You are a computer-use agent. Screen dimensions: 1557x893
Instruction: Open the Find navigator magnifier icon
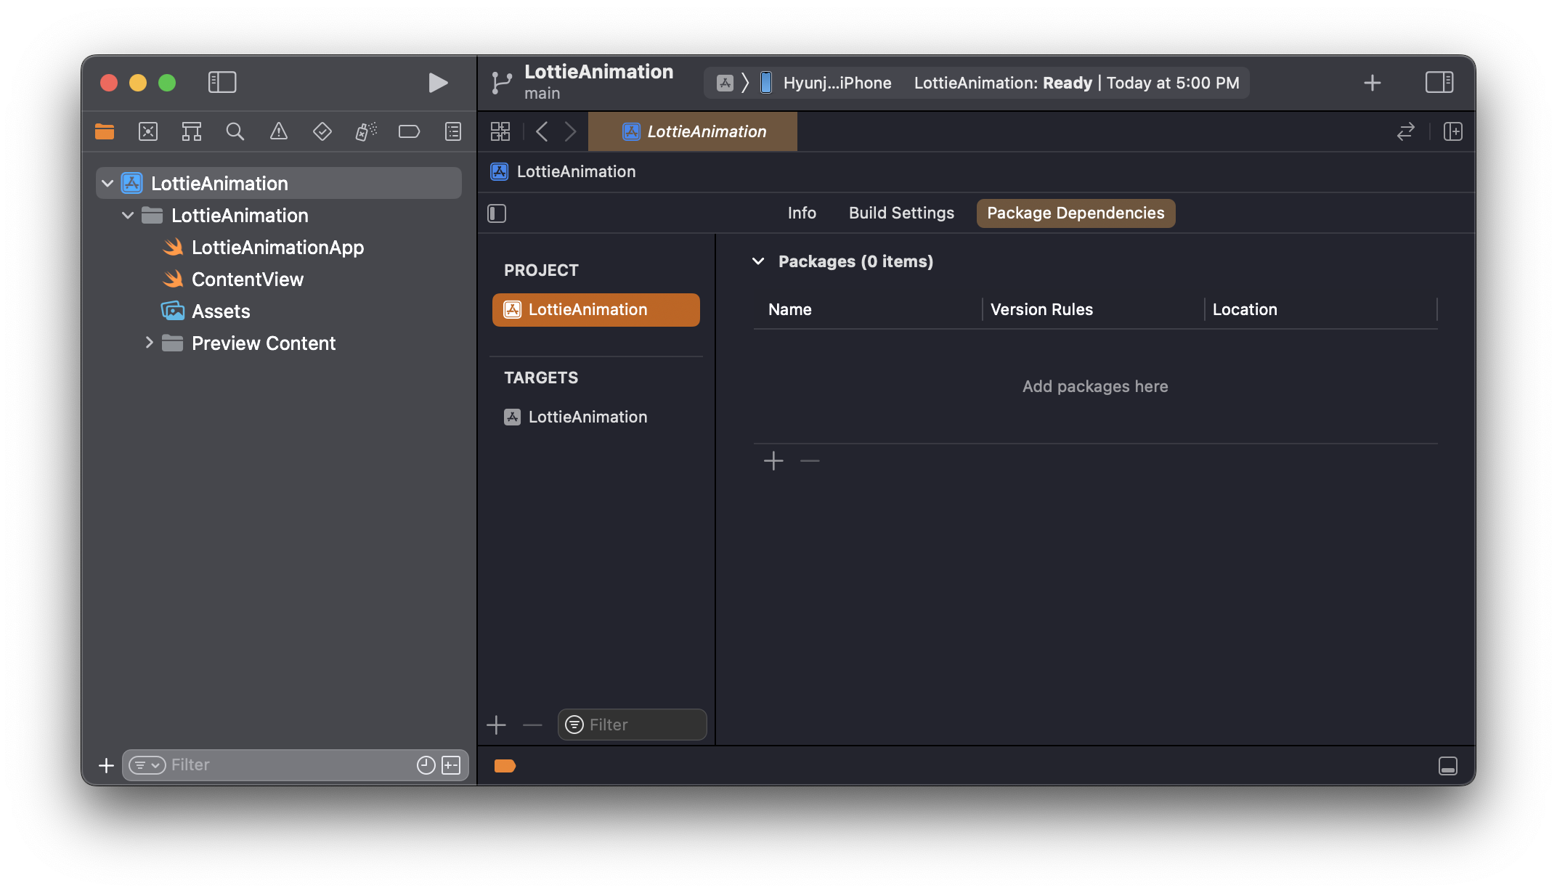[235, 131]
